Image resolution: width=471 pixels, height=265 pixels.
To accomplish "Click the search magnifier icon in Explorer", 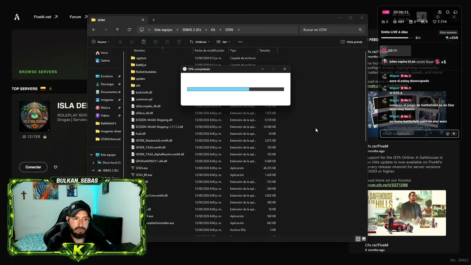I will pos(360,30).
